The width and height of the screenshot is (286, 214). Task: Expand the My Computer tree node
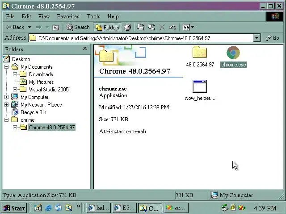pos(6,97)
